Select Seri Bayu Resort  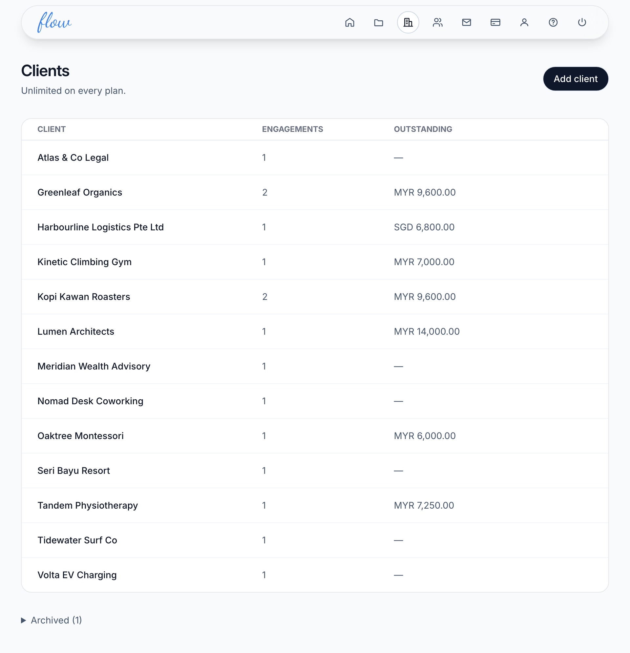click(x=73, y=471)
